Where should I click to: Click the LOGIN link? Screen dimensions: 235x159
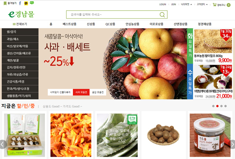[x=163, y=4]
